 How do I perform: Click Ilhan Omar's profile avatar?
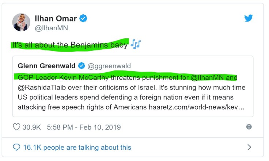22,23
